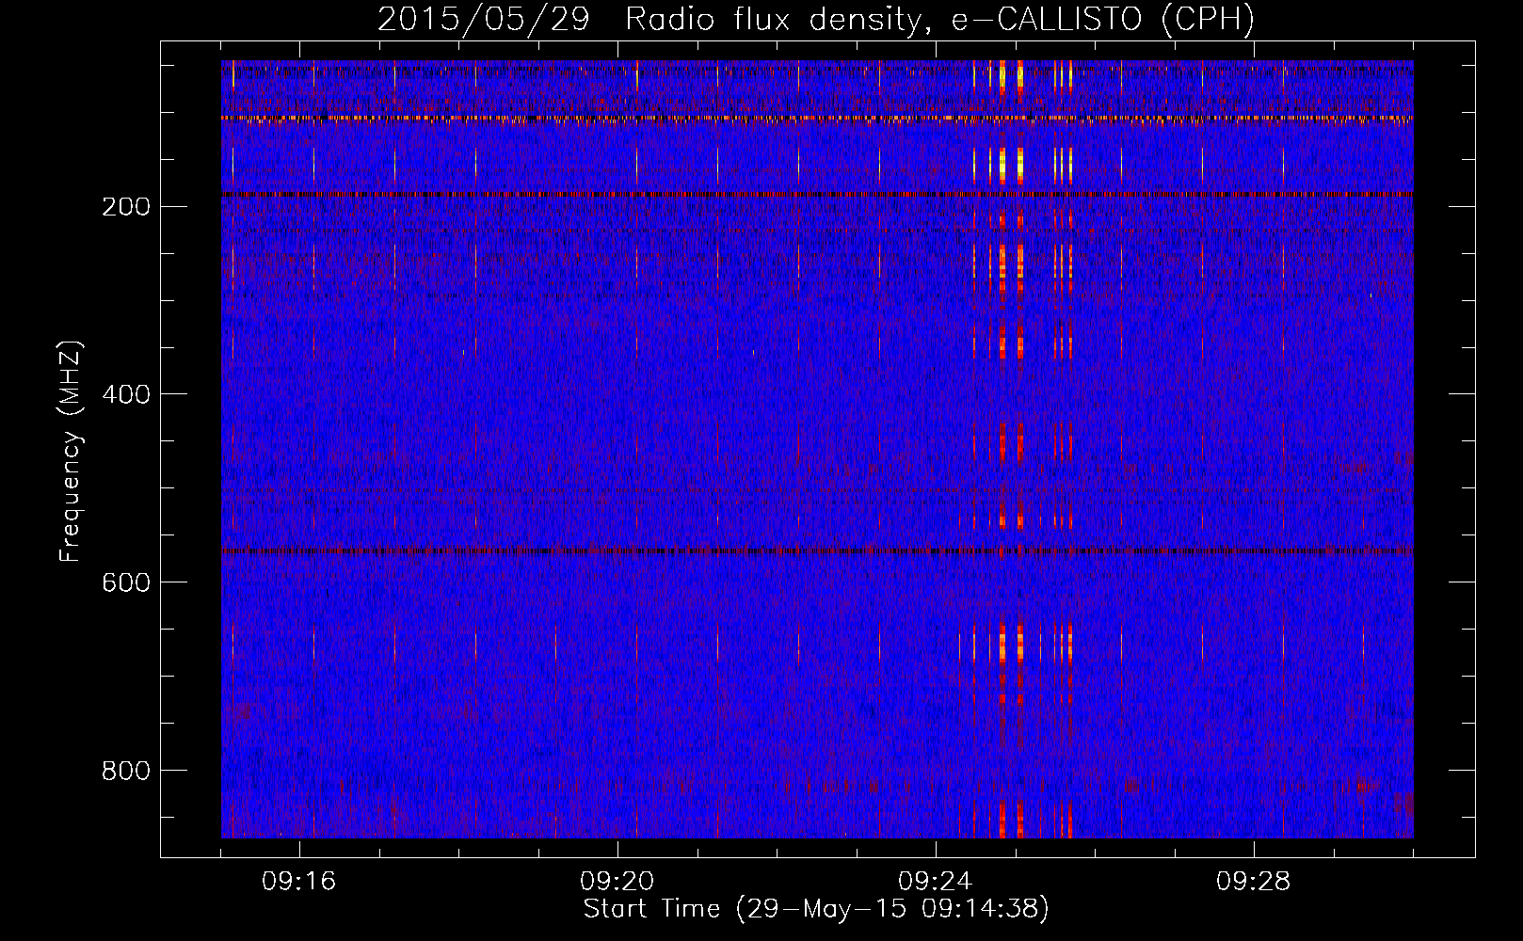Select the 800 frequency tick label
Screen dimensions: 1523x941
pyautogui.click(x=126, y=771)
